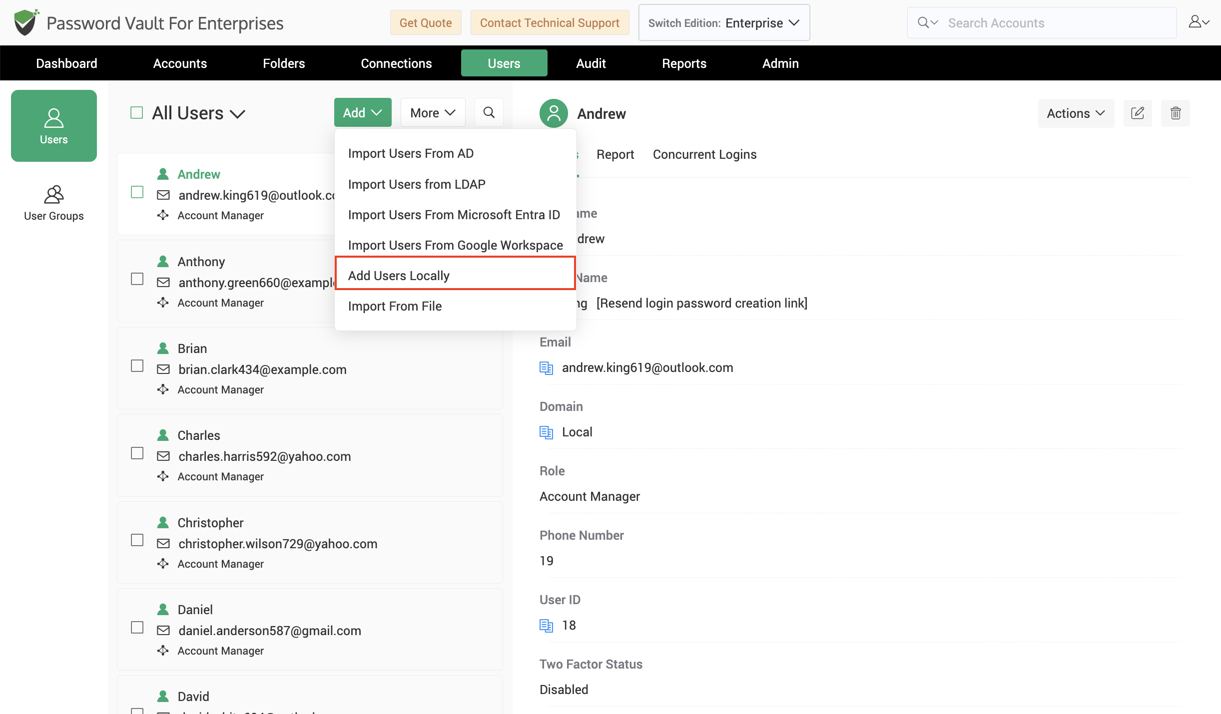Open the User Groups sidebar icon
The height and width of the screenshot is (714, 1221).
[x=54, y=203]
